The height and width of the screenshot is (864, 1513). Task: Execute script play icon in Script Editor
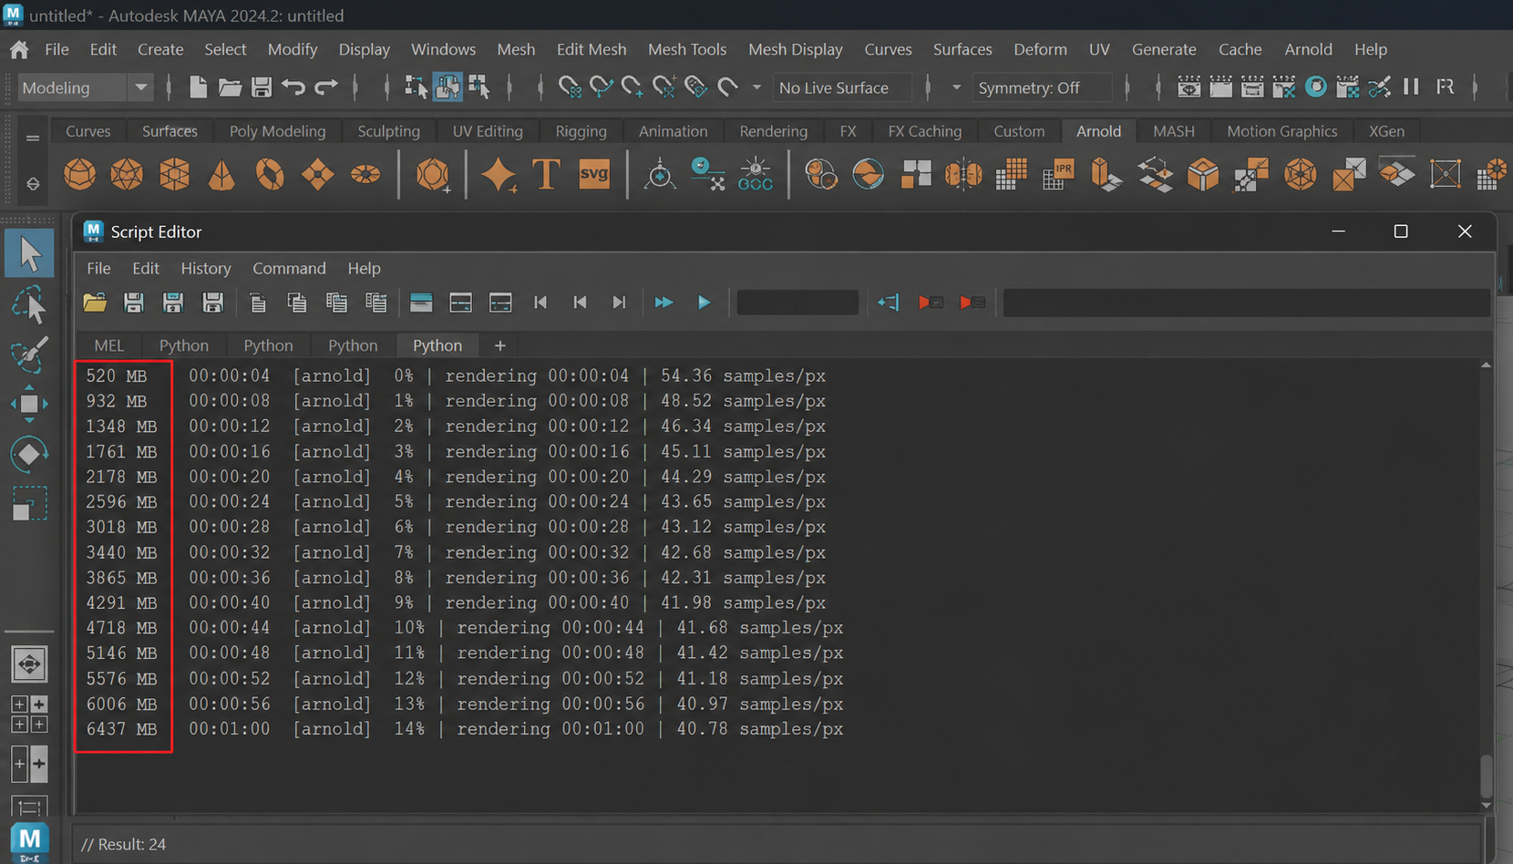coord(704,303)
